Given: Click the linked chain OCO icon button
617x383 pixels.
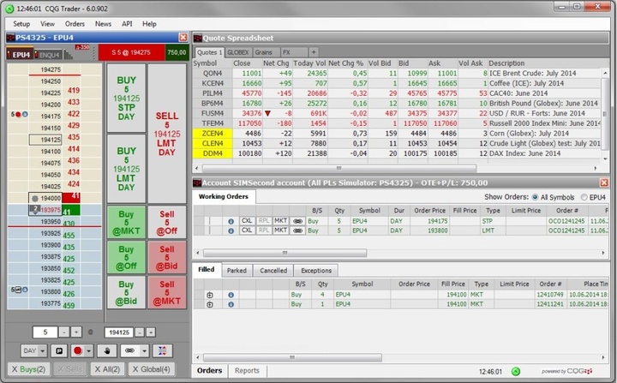Looking at the screenshot, I should [x=130, y=350].
